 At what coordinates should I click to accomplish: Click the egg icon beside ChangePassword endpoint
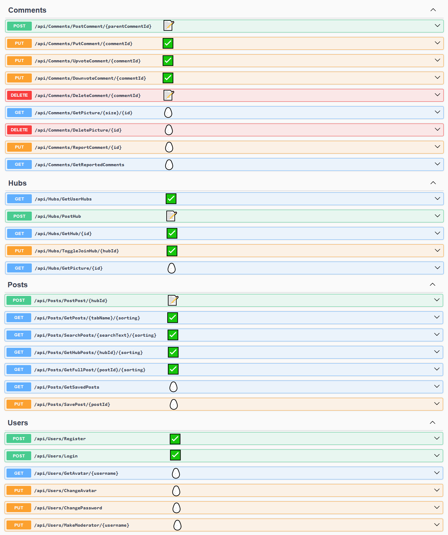(176, 508)
